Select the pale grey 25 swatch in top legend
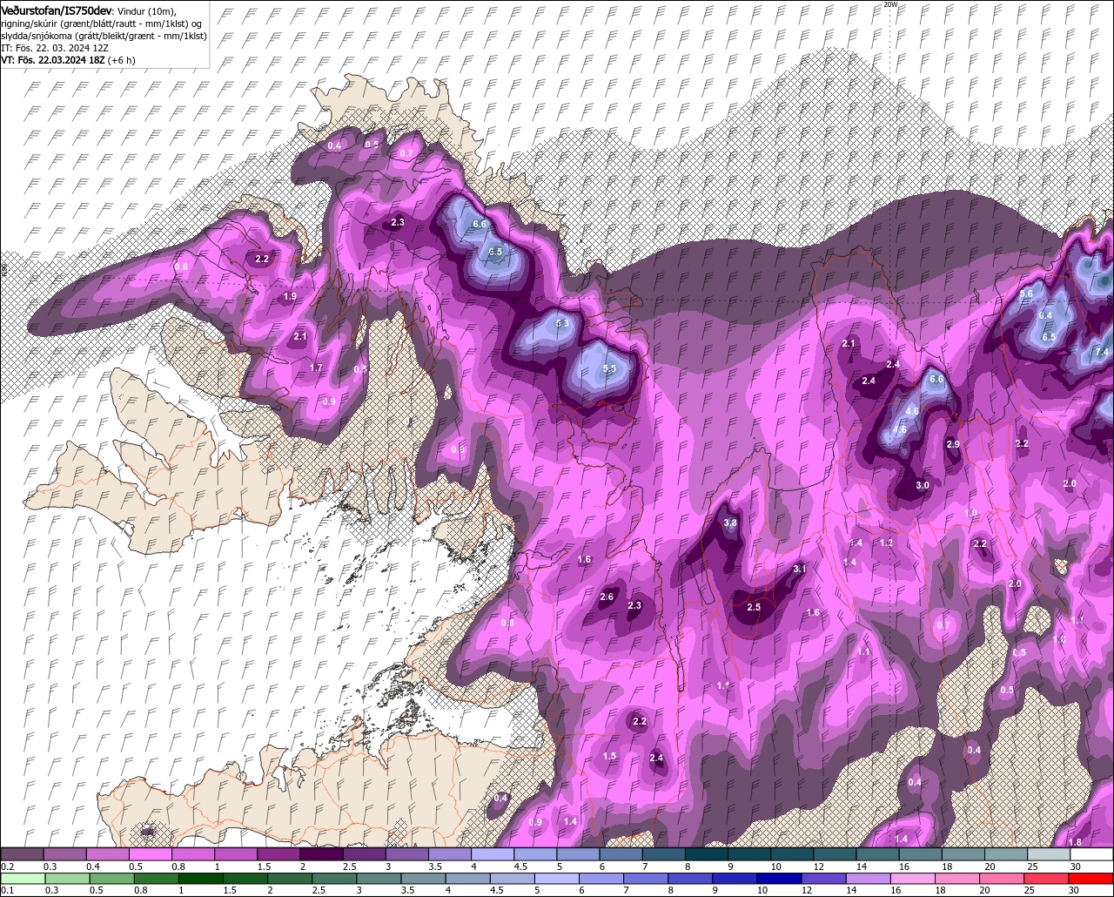1114x897 pixels. (x=1049, y=854)
